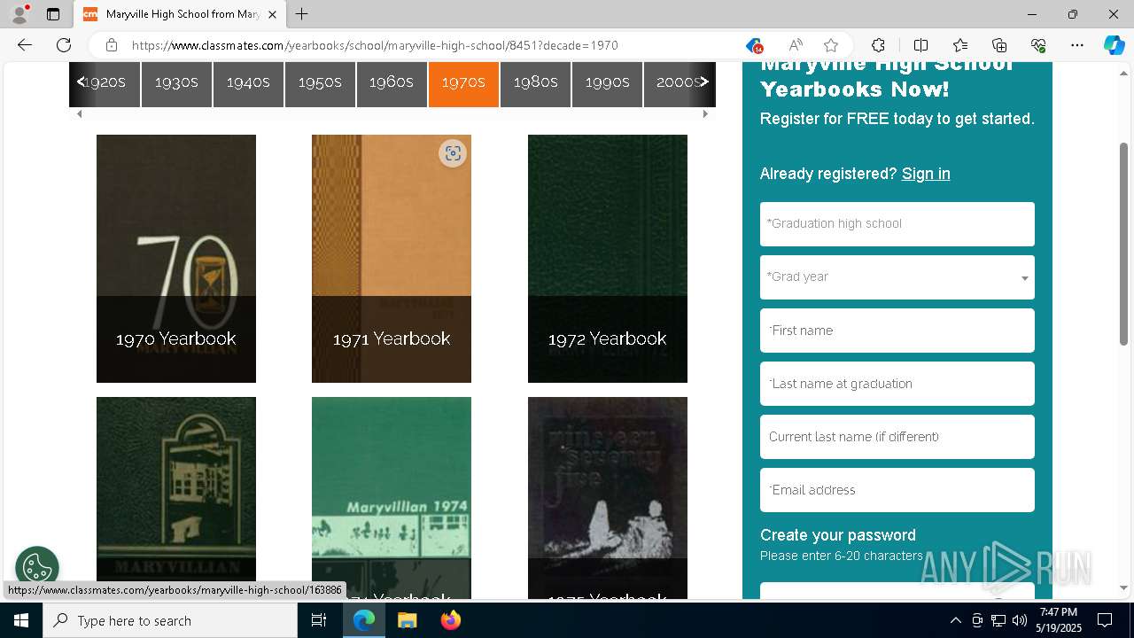
Task: Open the Extensions puzzle icon
Action: point(878,45)
